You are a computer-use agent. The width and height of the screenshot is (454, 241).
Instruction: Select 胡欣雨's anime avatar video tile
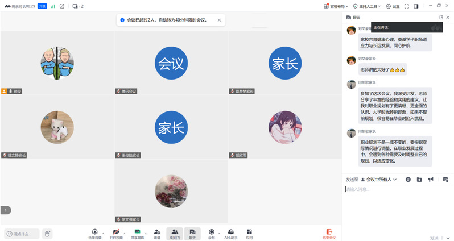284,127
